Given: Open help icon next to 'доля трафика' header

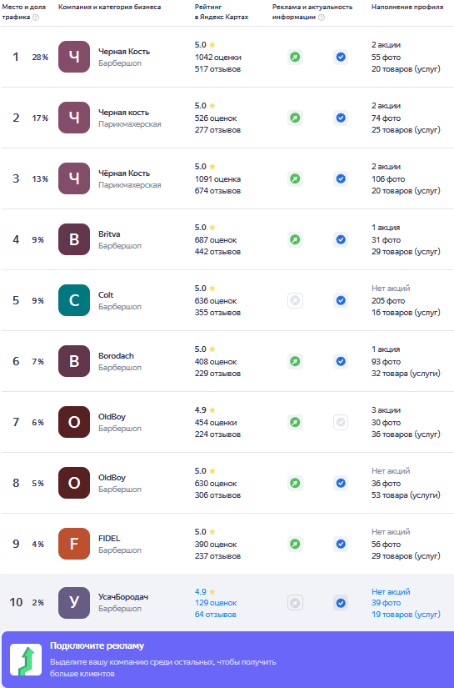Looking at the screenshot, I should click(36, 18).
